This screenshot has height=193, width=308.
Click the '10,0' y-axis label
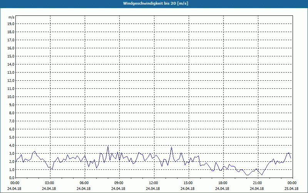tap(11, 97)
